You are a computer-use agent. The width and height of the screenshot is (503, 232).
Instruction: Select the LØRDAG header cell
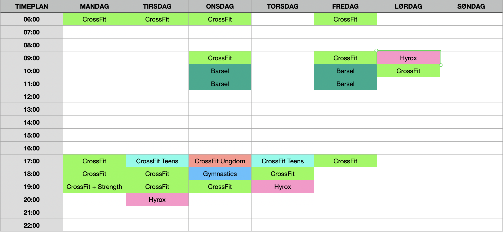408,6
